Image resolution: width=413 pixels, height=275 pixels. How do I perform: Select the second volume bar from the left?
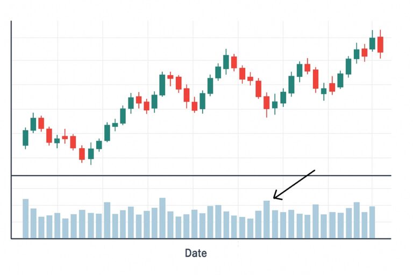click(33, 223)
